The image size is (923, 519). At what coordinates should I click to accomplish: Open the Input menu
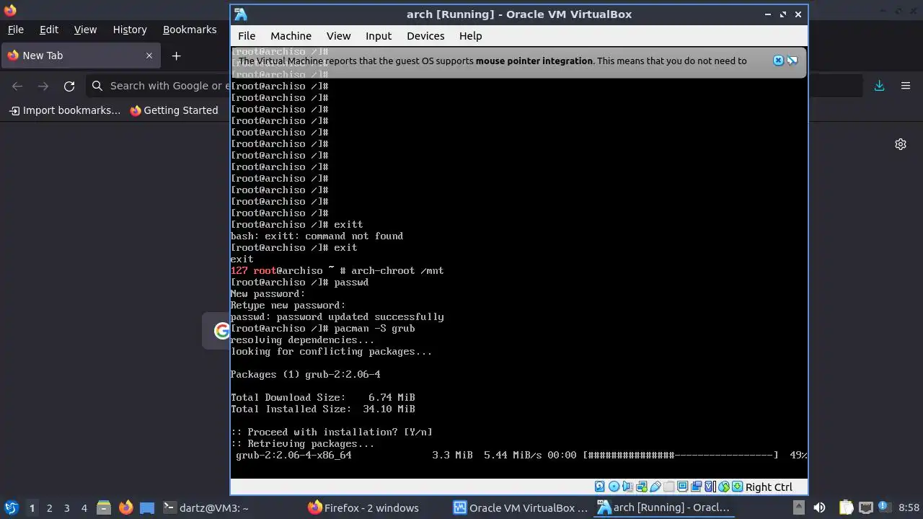click(x=379, y=35)
